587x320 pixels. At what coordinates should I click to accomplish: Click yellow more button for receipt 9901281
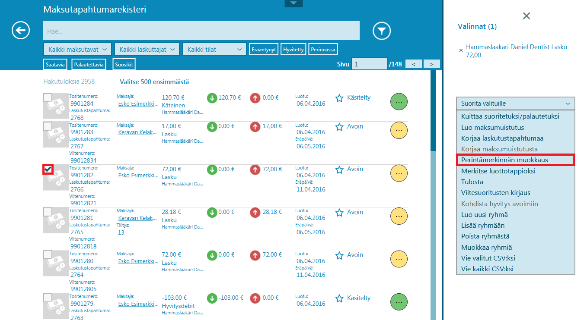pos(399,216)
